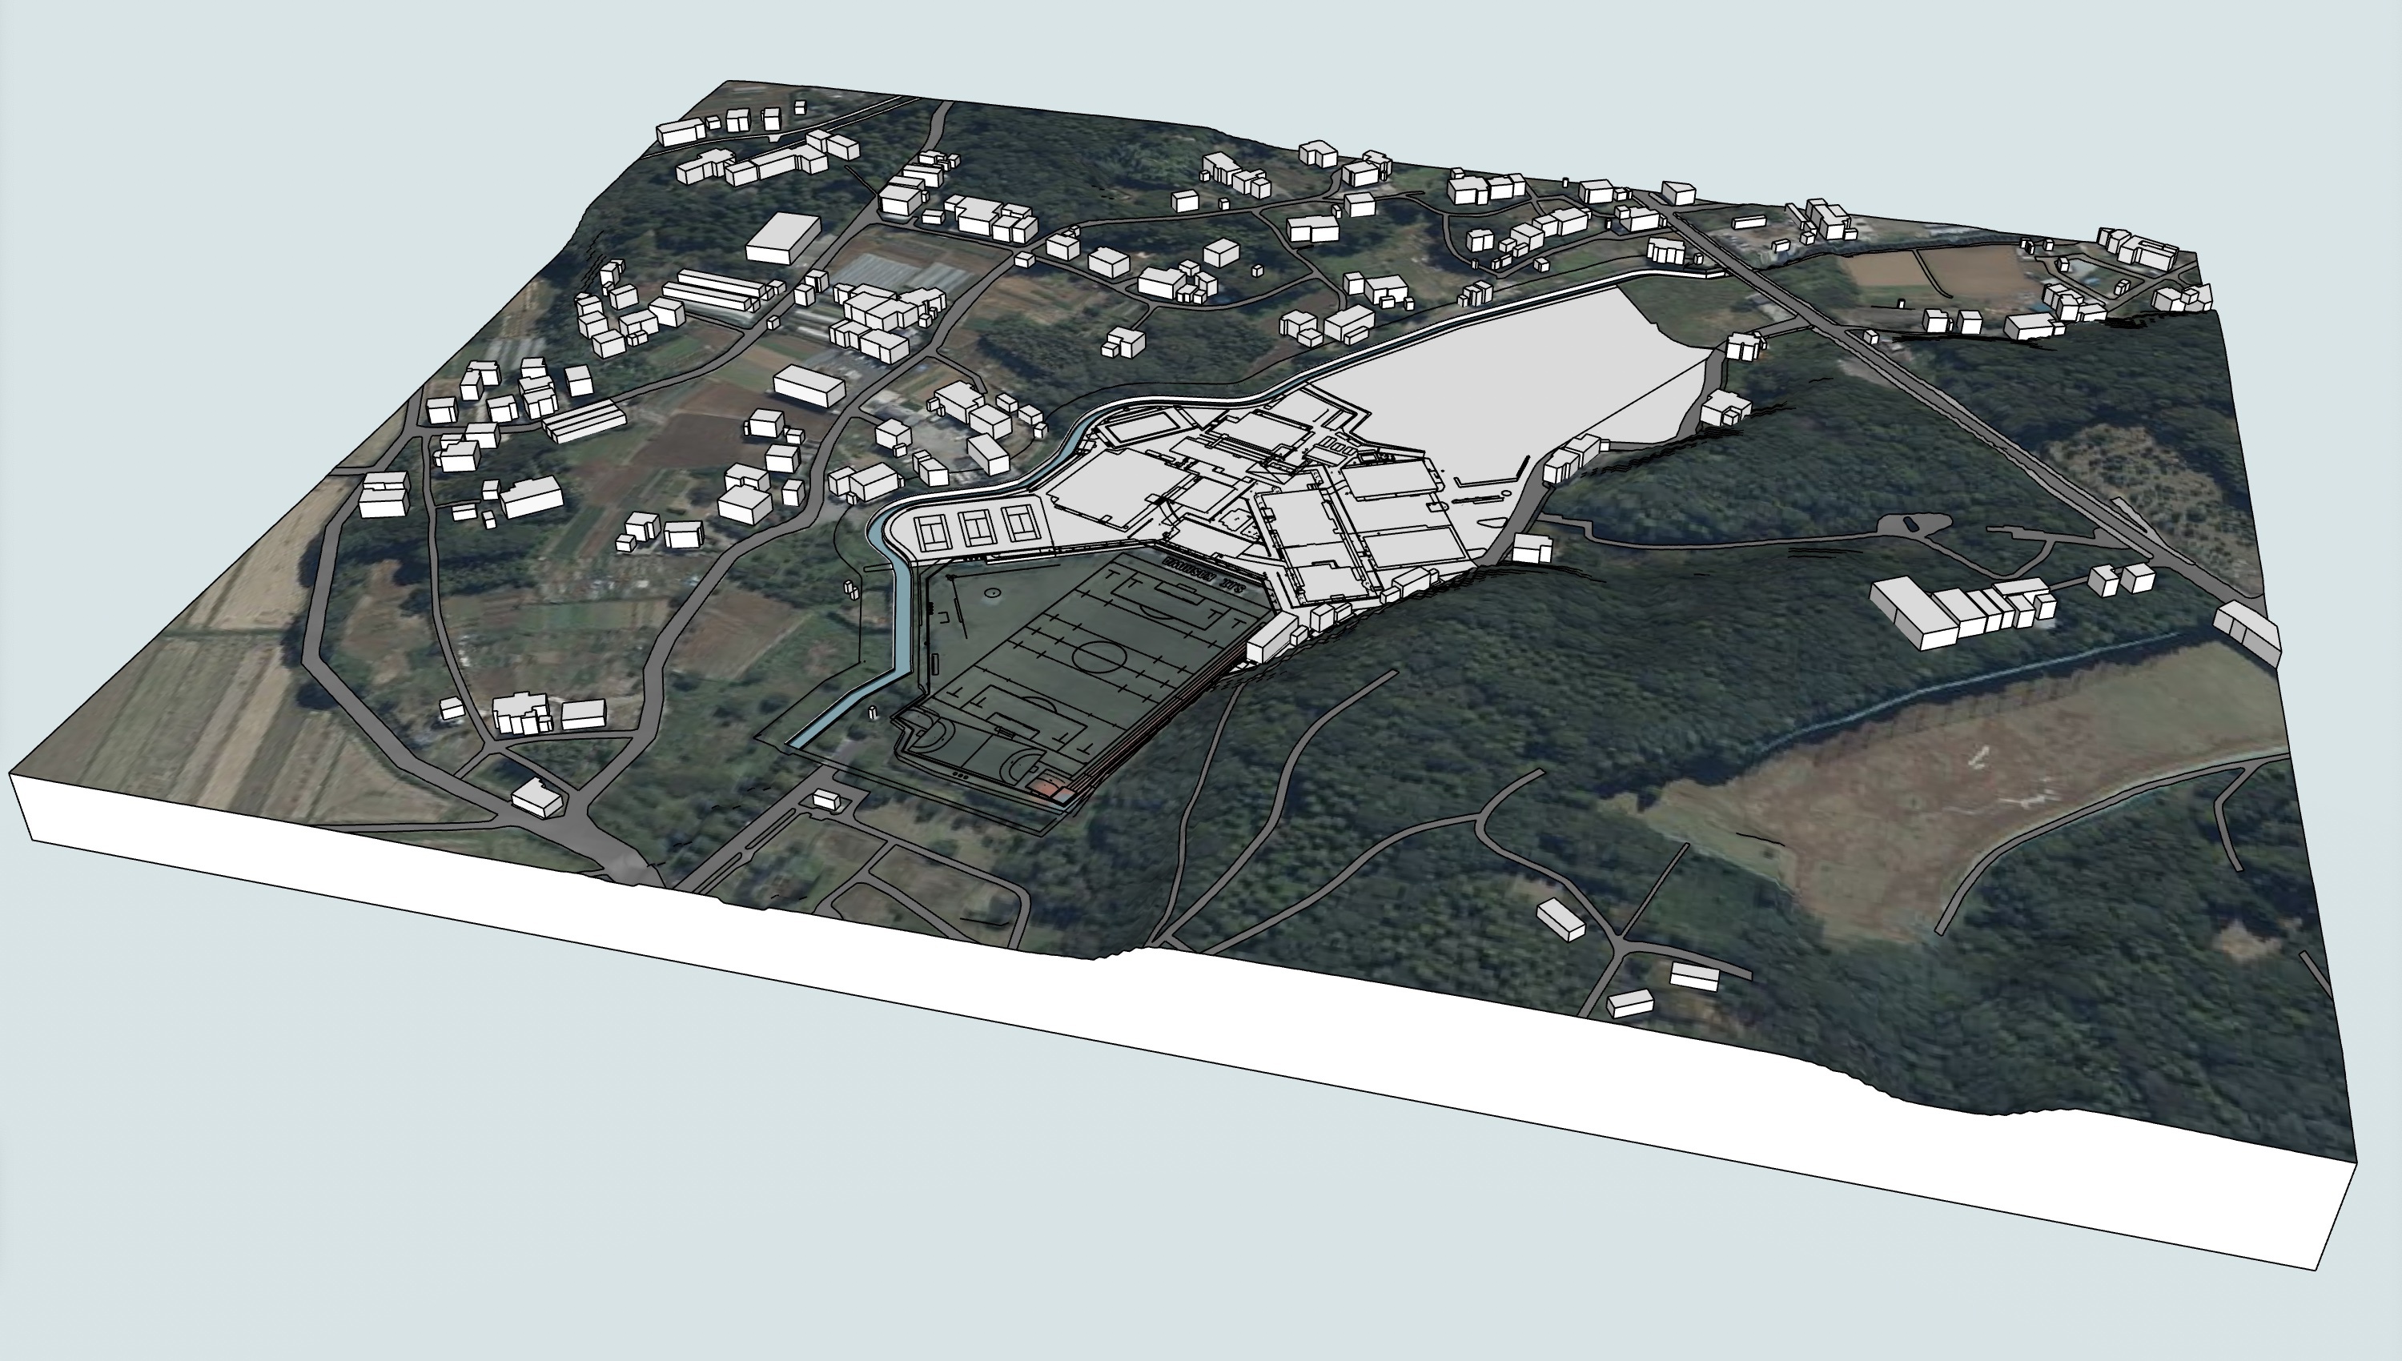
Task: Select the white building at the field's right corner
Action: click(x=1271, y=638)
